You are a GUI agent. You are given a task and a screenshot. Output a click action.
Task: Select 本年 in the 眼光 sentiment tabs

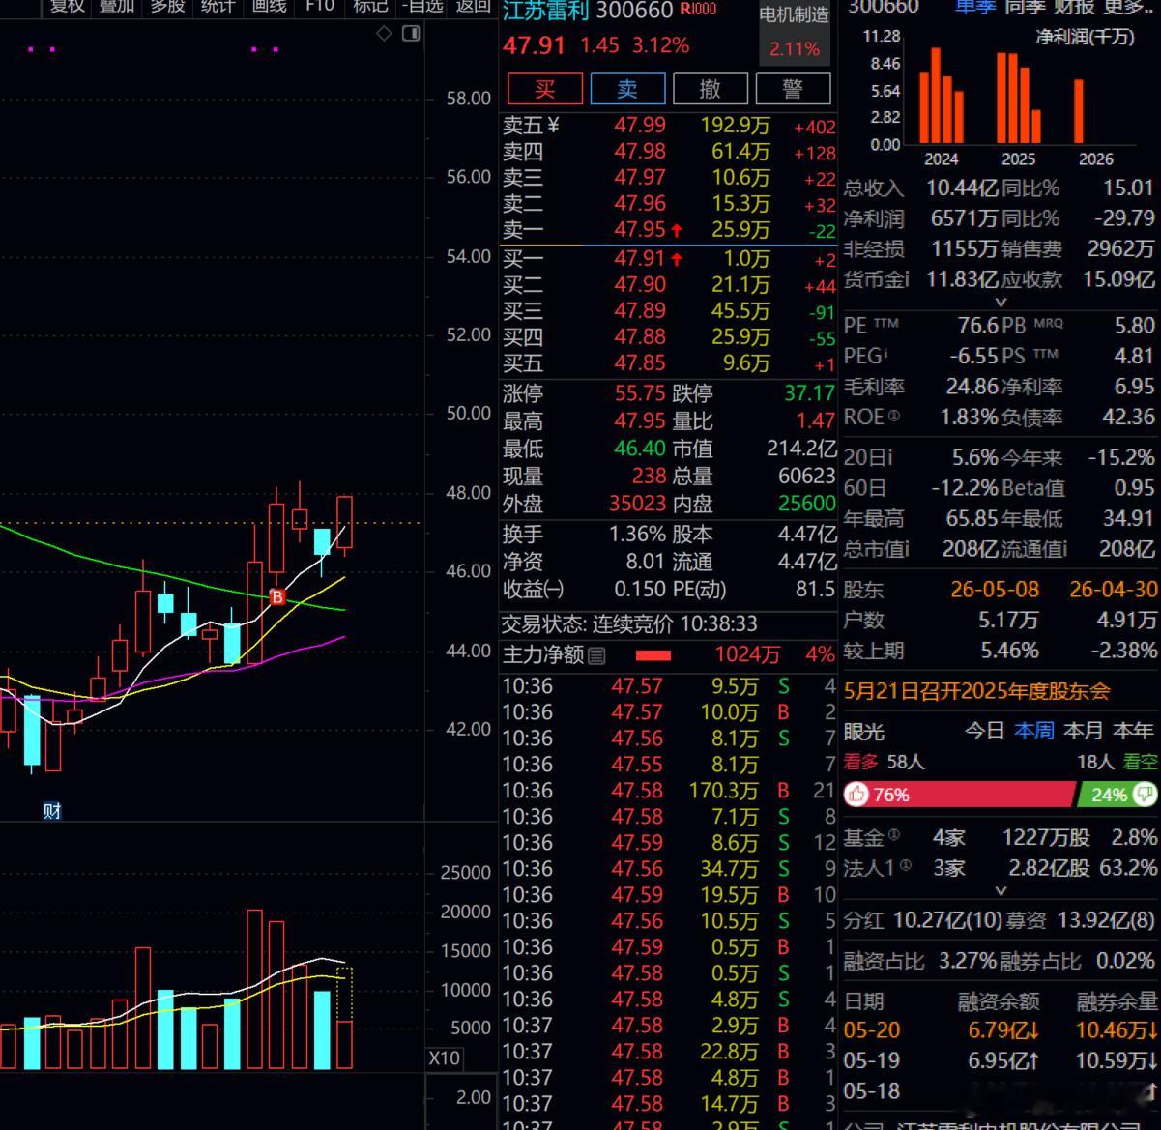click(x=1133, y=731)
